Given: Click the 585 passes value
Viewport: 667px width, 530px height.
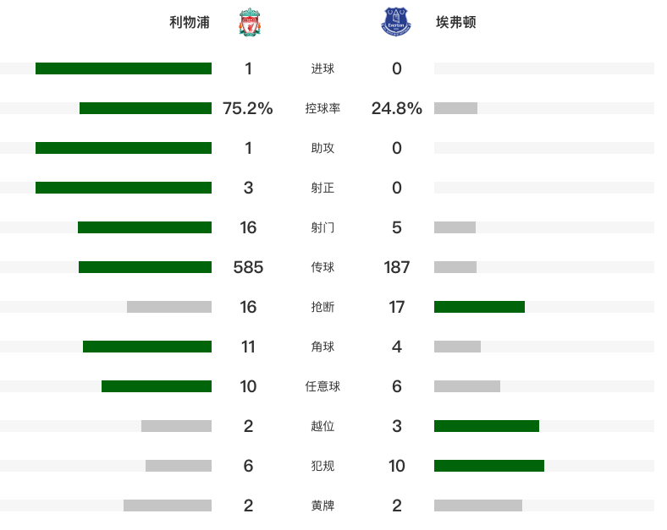Looking at the screenshot, I should pyautogui.click(x=248, y=267).
